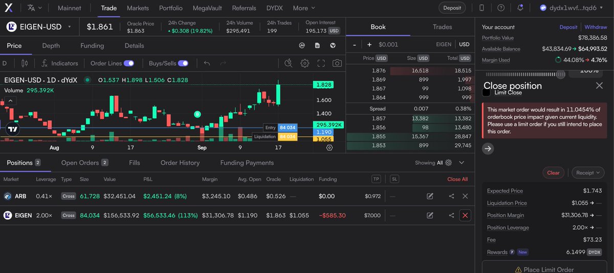Switch to the Details tab
614x273 pixels.
pyautogui.click(x=134, y=45)
